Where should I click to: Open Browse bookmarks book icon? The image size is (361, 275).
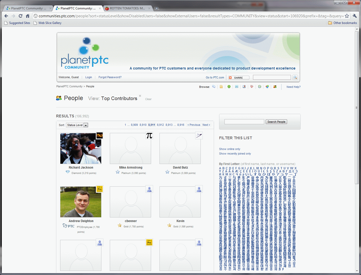tap(244, 87)
